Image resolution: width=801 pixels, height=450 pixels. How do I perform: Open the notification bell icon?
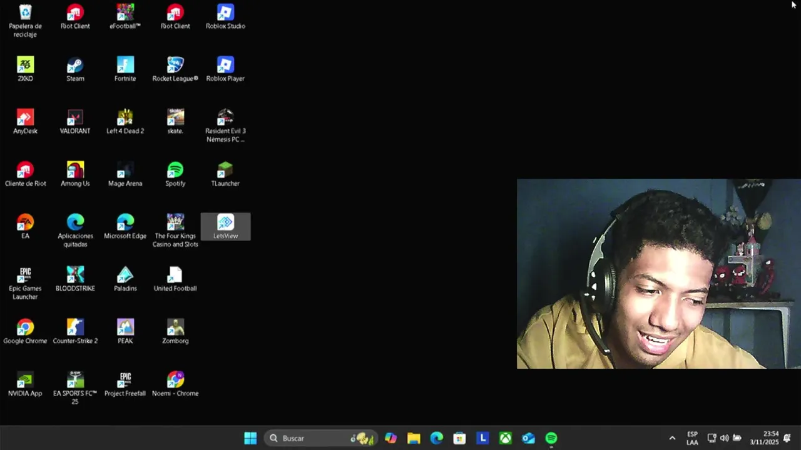(787, 438)
